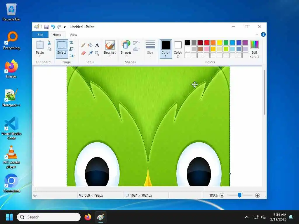Copy the selection with the Copy icon
Screen dimensions: 299x224
point(49,49)
